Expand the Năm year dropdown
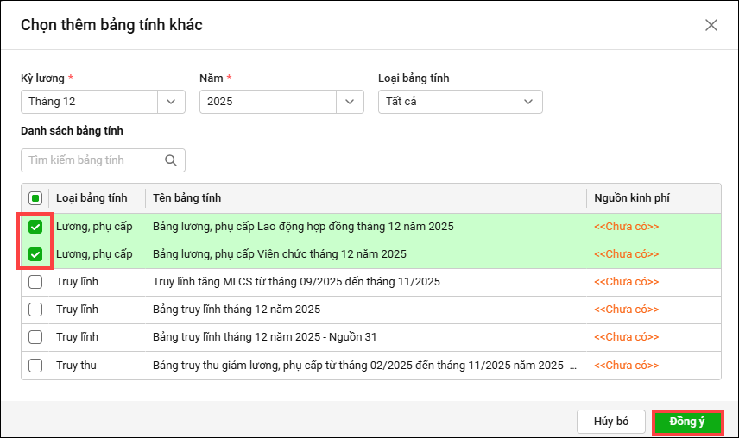 350,102
